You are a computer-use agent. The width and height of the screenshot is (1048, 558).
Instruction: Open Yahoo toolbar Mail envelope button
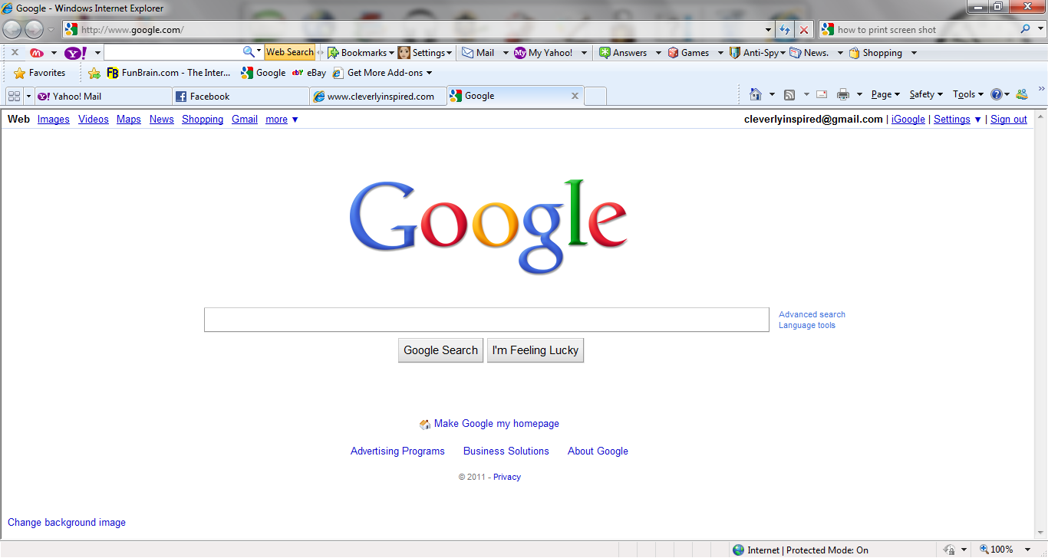(478, 53)
